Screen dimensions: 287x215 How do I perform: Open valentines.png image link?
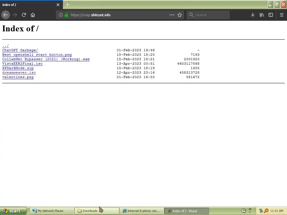coord(18,77)
